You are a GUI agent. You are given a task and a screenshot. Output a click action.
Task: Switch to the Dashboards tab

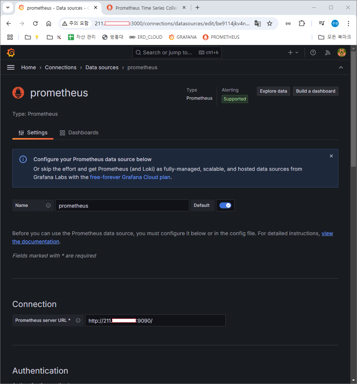coord(79,132)
